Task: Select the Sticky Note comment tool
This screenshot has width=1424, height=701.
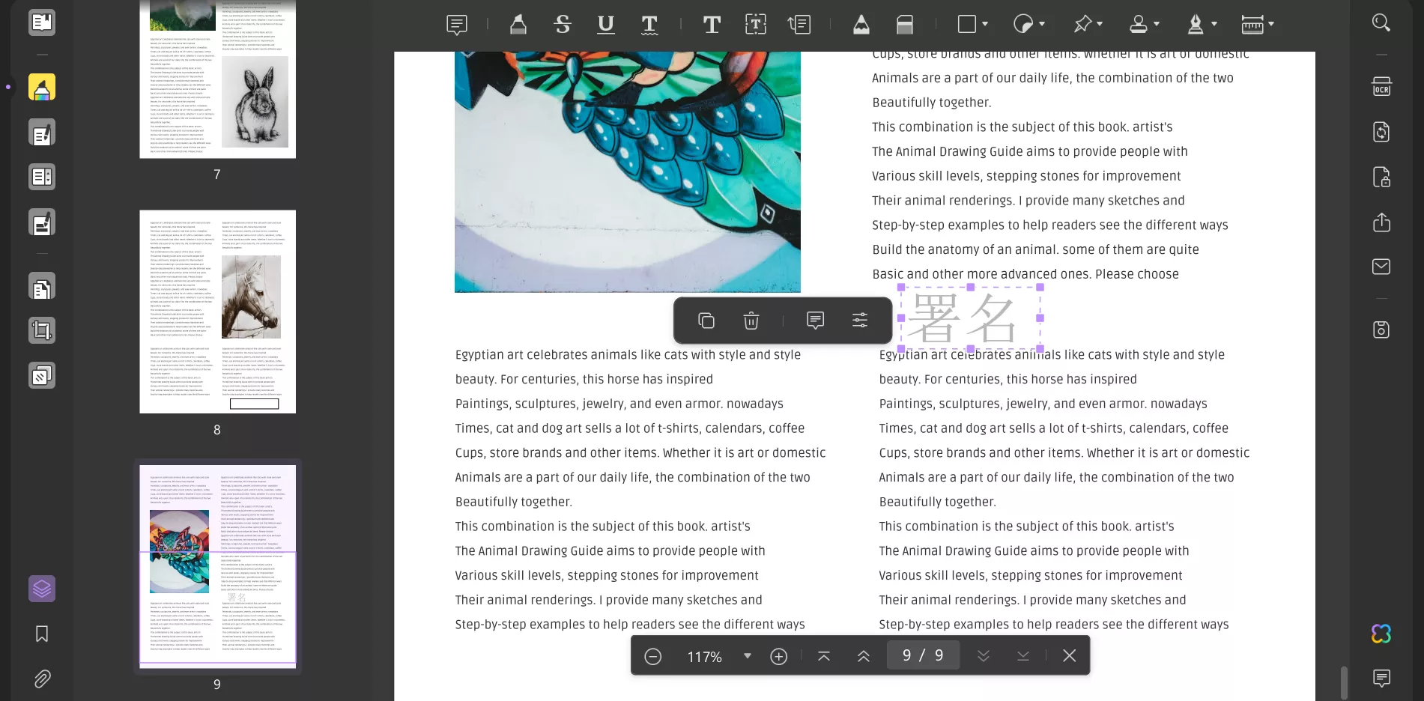Action: [457, 25]
